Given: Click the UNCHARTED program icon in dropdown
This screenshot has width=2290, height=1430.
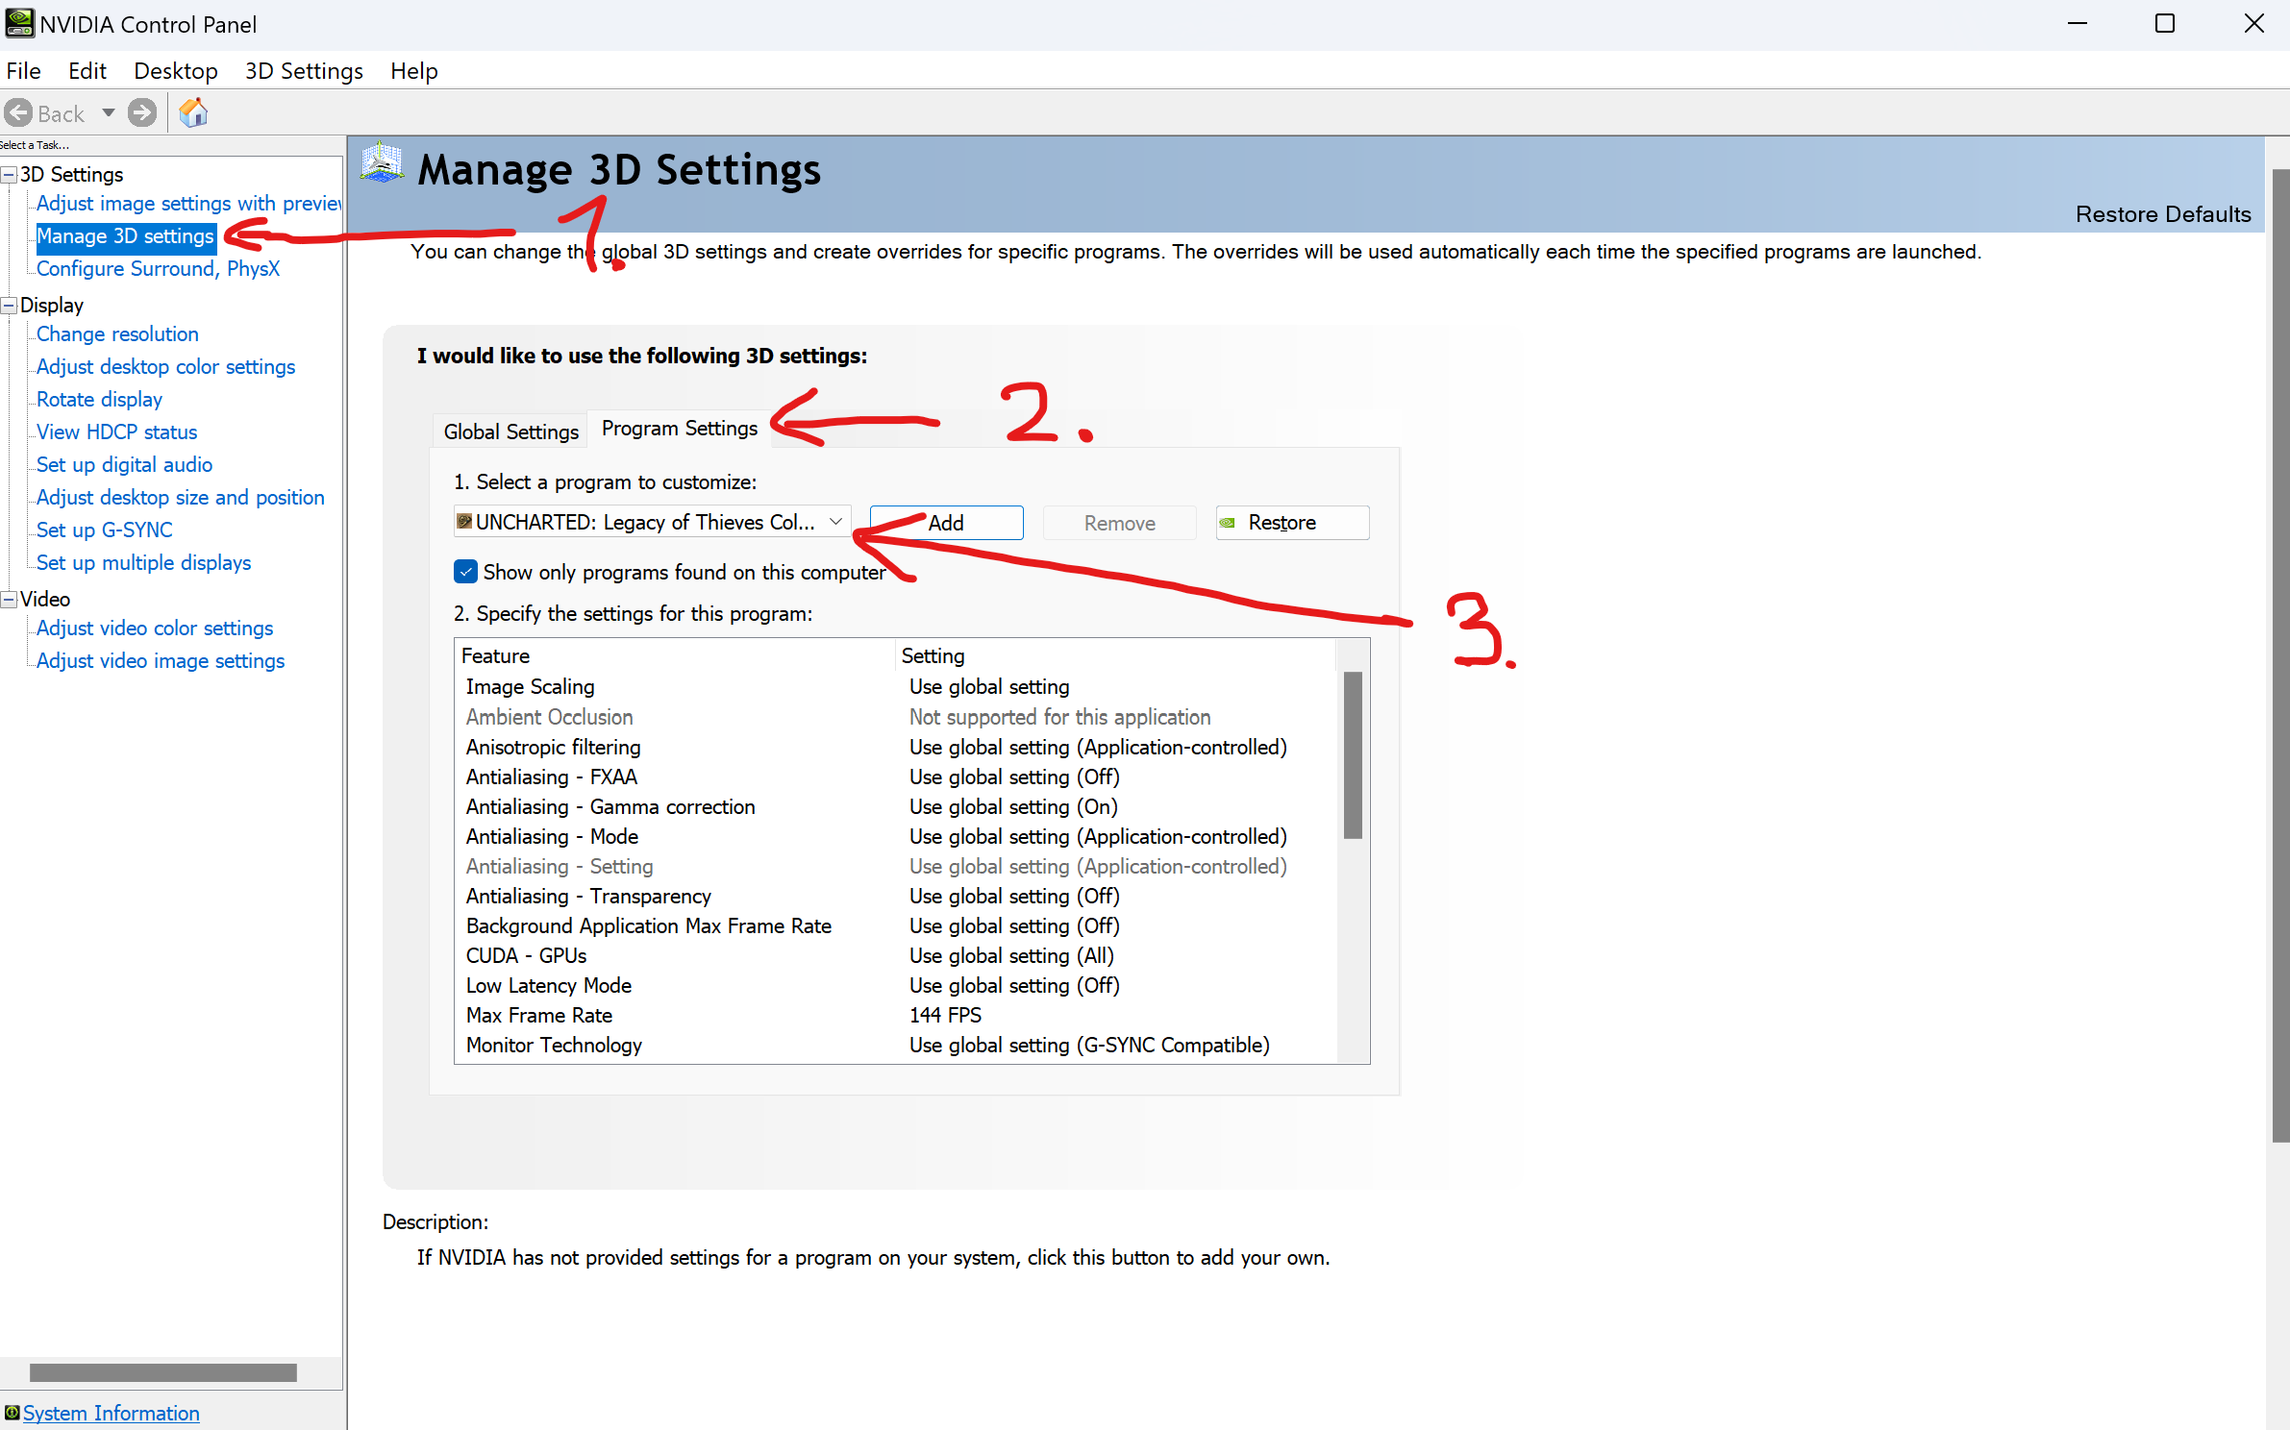Looking at the screenshot, I should 464,522.
